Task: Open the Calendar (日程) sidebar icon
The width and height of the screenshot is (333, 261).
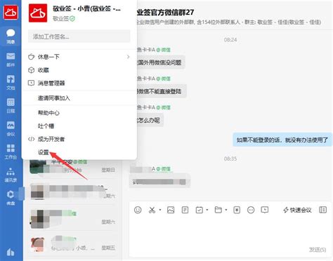Action: [11, 105]
